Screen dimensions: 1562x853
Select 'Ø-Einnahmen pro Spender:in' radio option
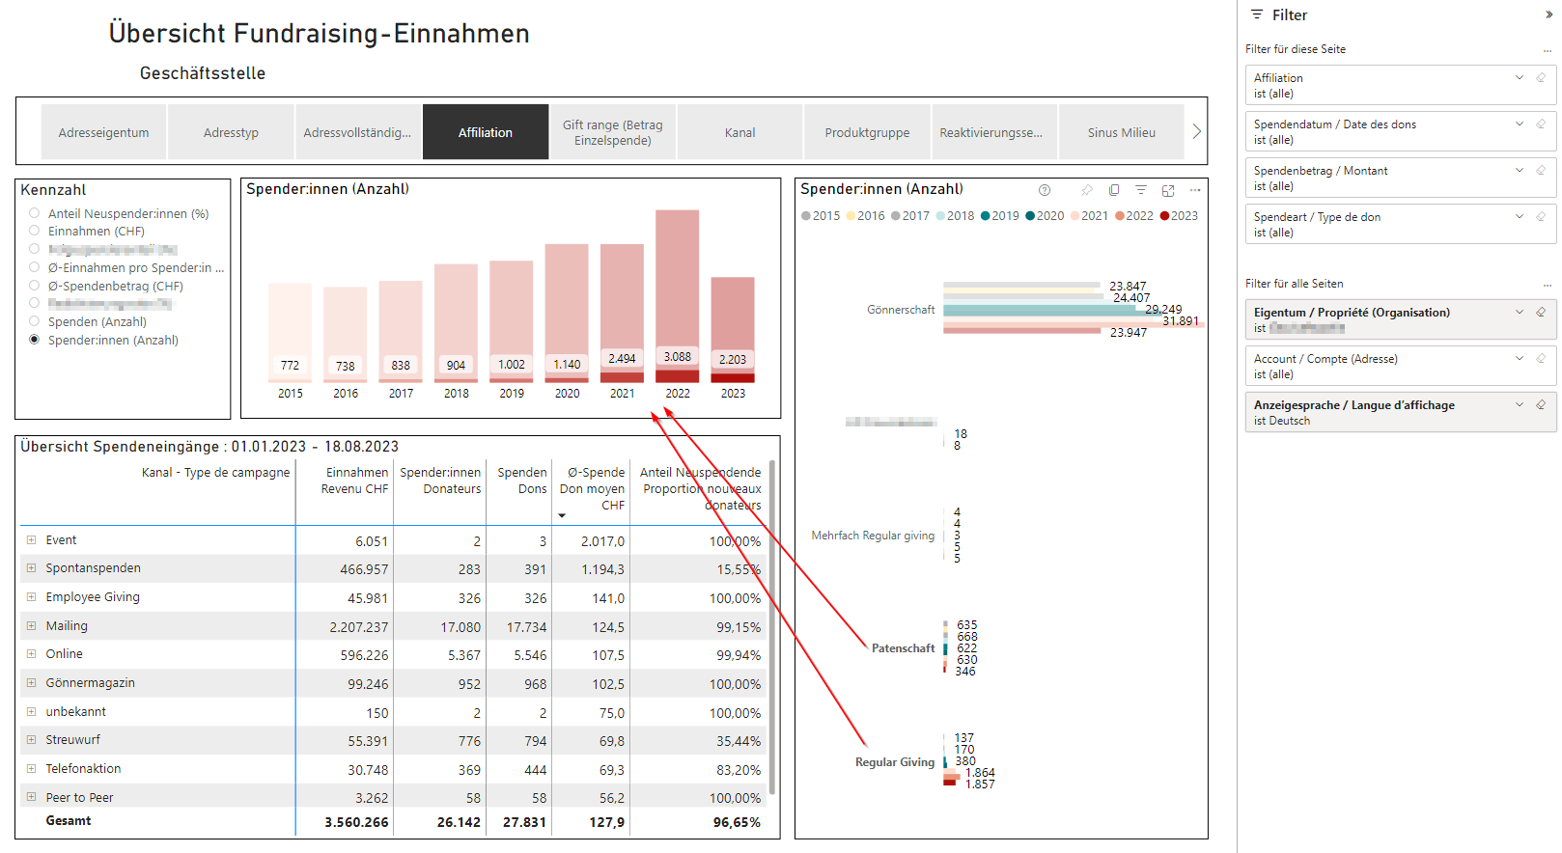[x=35, y=267]
